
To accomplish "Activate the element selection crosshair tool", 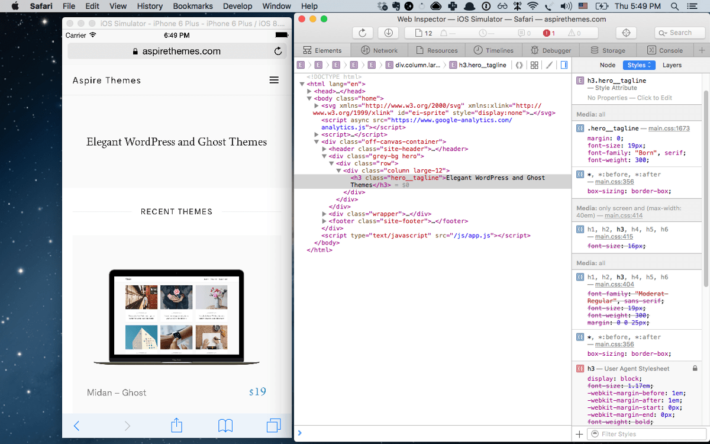I will 626,33.
